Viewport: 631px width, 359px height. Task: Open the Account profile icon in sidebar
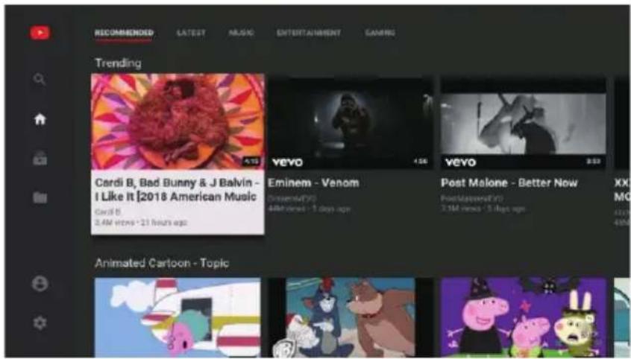pos(40,284)
